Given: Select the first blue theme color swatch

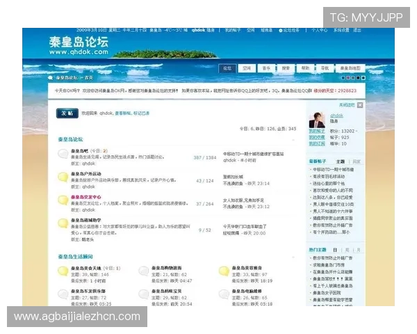Looking at the screenshot, I should pos(343,78).
